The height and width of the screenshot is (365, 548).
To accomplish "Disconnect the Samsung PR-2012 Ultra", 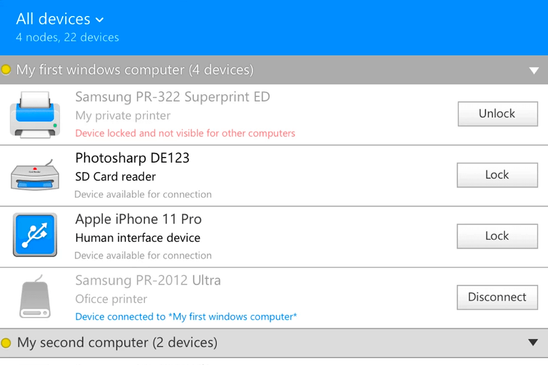I will (x=497, y=297).
